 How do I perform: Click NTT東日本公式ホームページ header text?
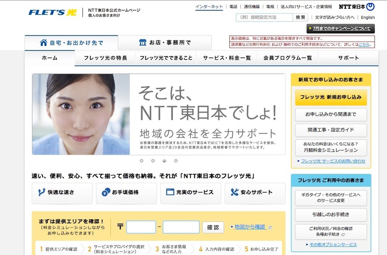[x=114, y=10]
